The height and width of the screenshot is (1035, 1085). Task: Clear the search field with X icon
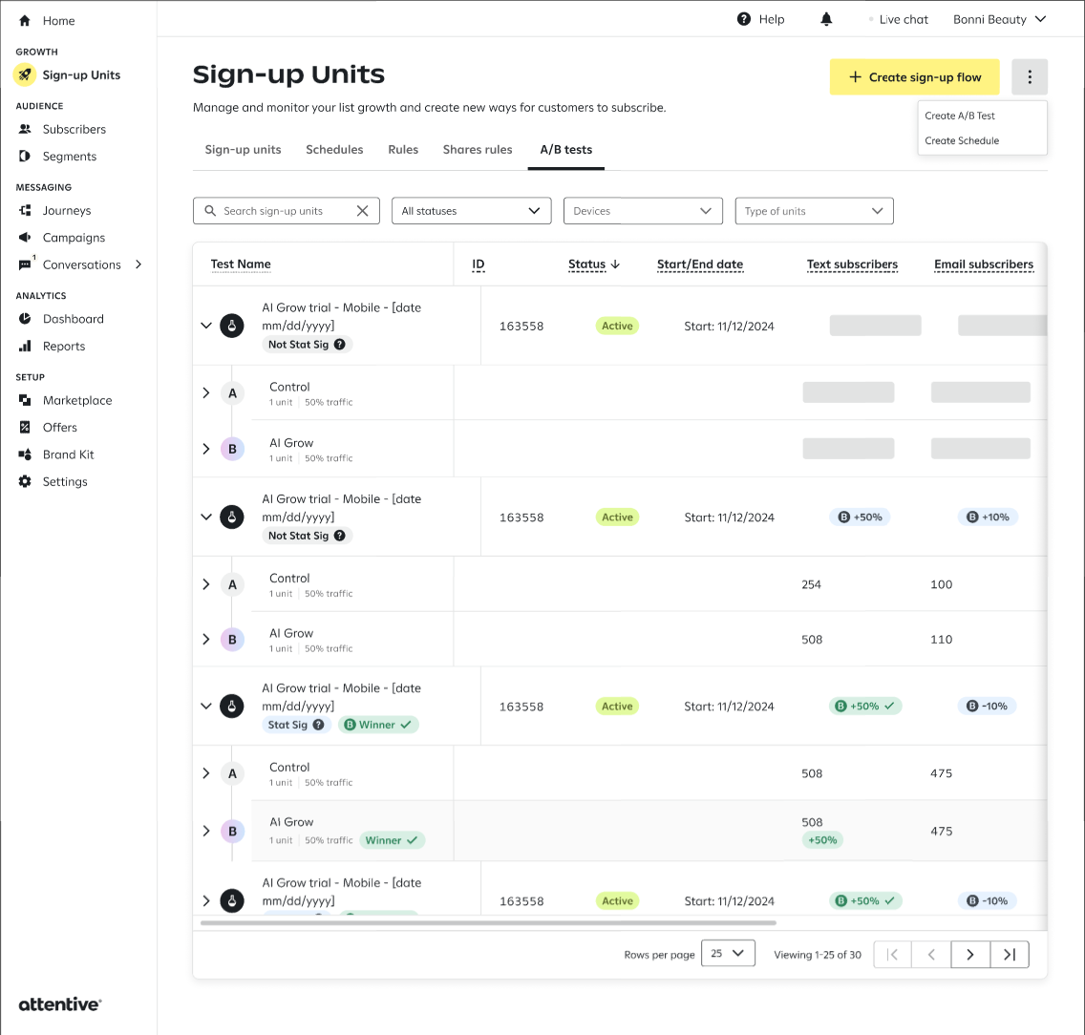click(362, 211)
